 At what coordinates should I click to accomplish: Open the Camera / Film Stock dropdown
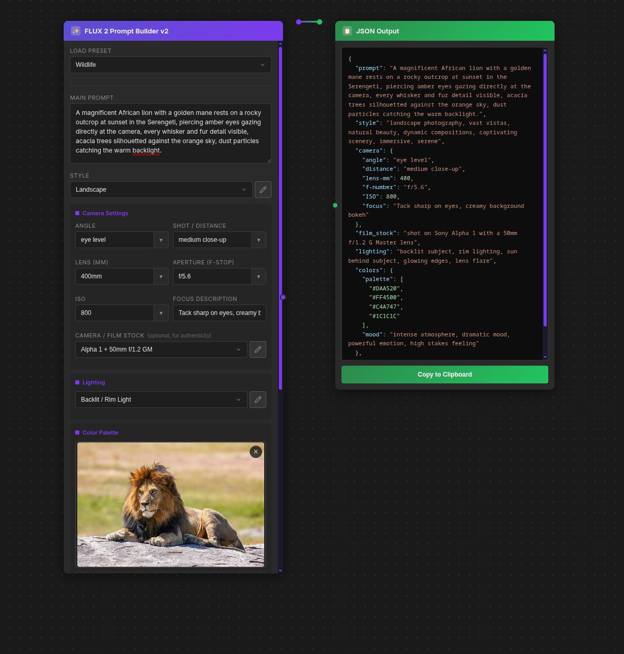tap(161, 349)
